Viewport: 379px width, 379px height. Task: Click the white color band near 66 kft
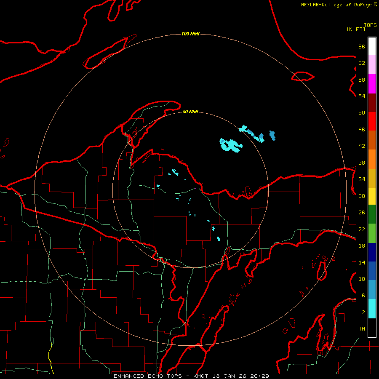tap(372, 46)
